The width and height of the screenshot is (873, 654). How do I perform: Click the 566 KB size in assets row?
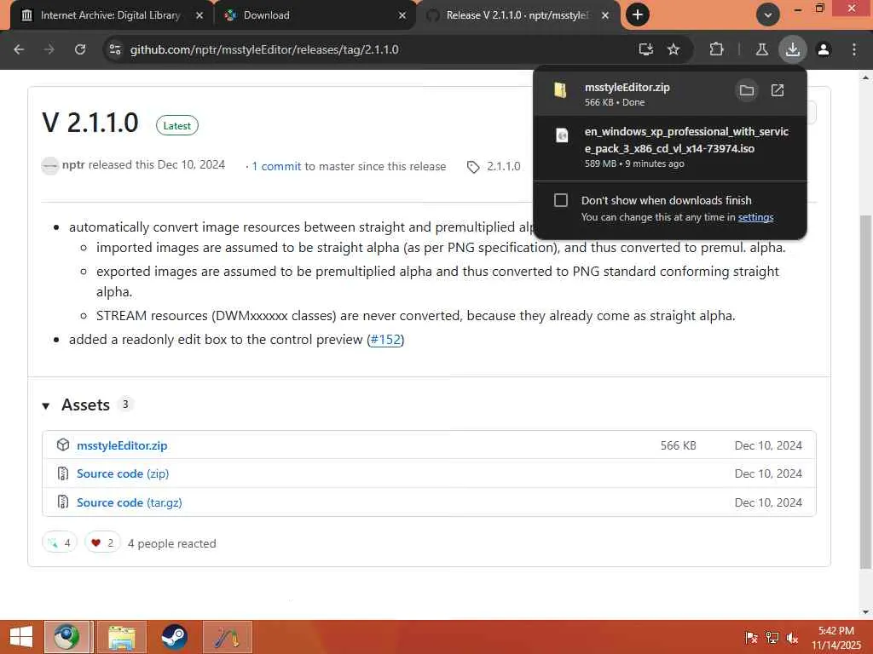pos(678,445)
